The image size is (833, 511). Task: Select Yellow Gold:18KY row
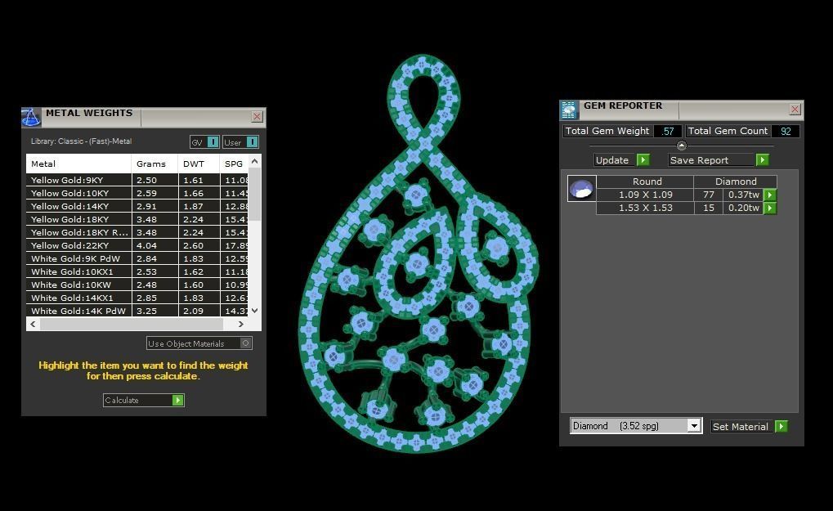click(137, 219)
